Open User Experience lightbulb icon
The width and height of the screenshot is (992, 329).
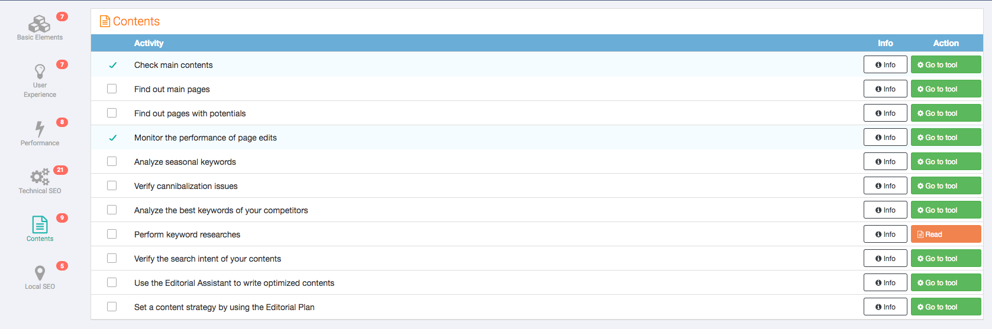click(x=40, y=71)
